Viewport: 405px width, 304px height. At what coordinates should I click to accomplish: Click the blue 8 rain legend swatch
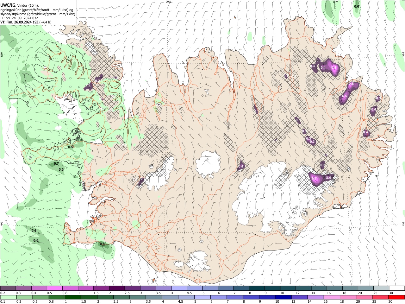click(252, 297)
